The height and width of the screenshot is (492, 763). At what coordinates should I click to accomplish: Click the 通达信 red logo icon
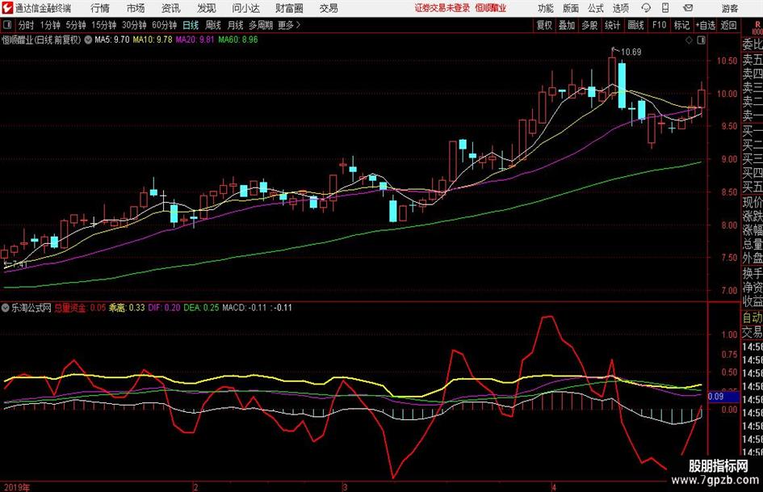point(6,8)
